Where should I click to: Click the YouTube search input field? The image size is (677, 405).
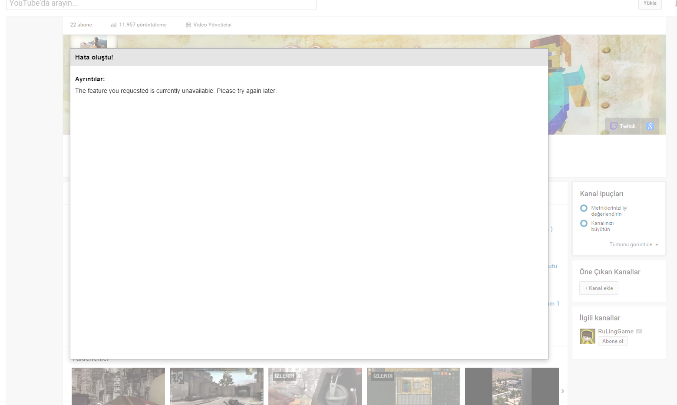point(161,4)
